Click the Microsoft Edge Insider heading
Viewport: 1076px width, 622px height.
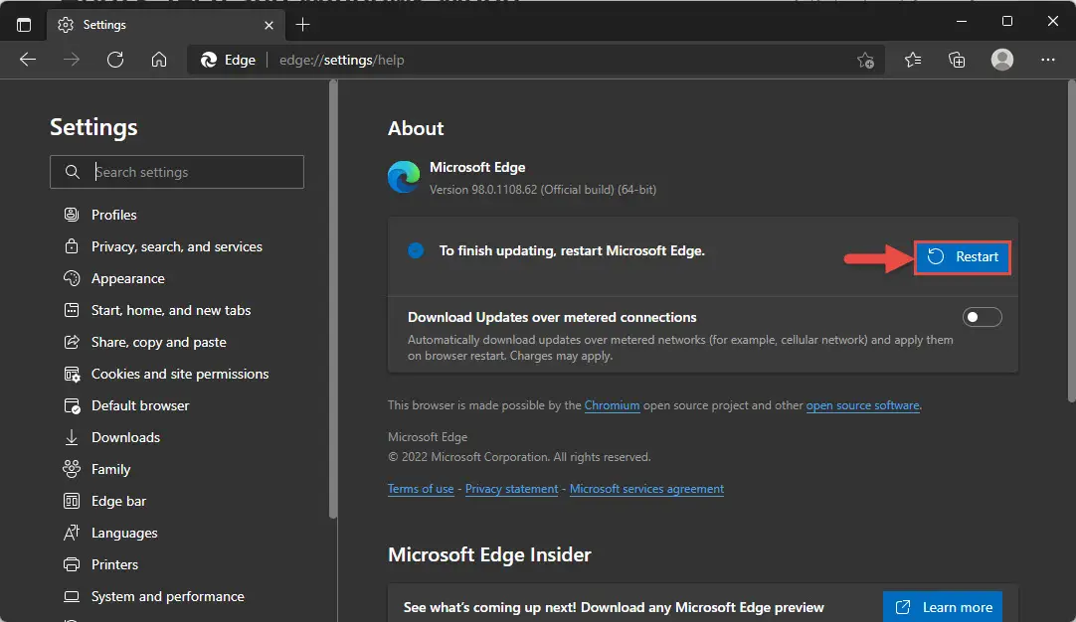489,554
